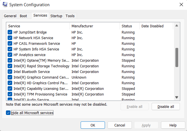Select the Intel Bluetooth Service name

(32, 72)
